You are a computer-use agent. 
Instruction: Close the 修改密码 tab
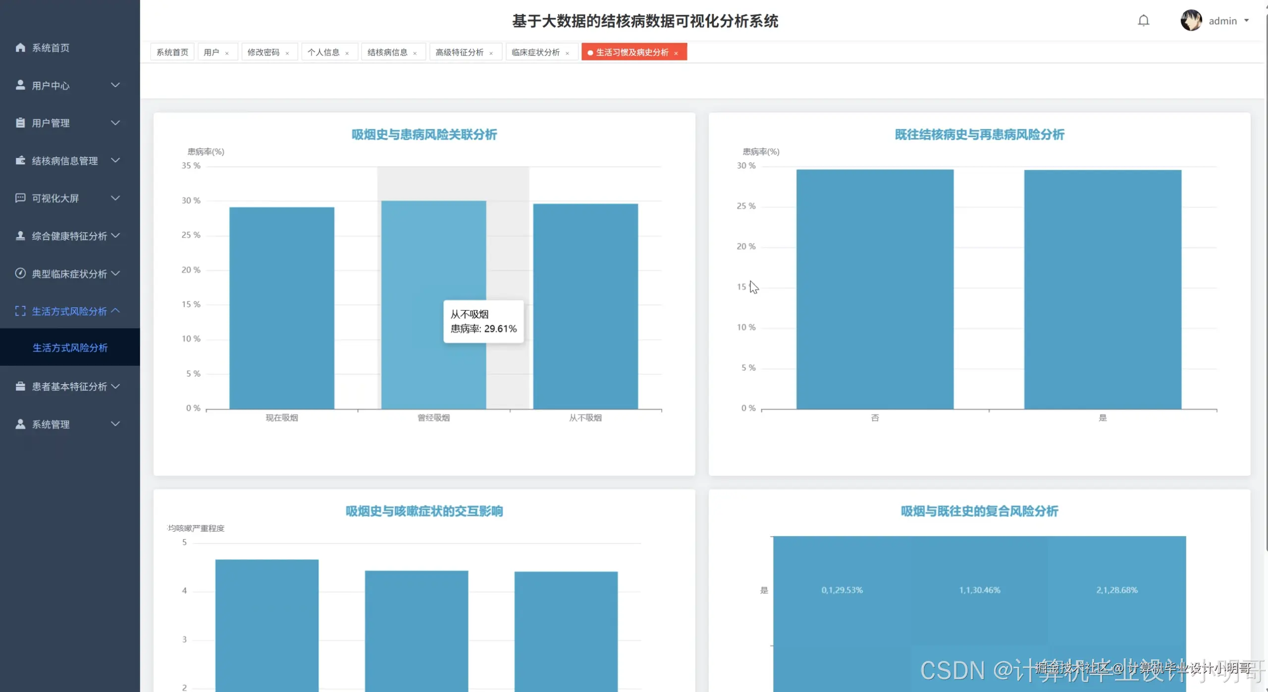(x=287, y=53)
